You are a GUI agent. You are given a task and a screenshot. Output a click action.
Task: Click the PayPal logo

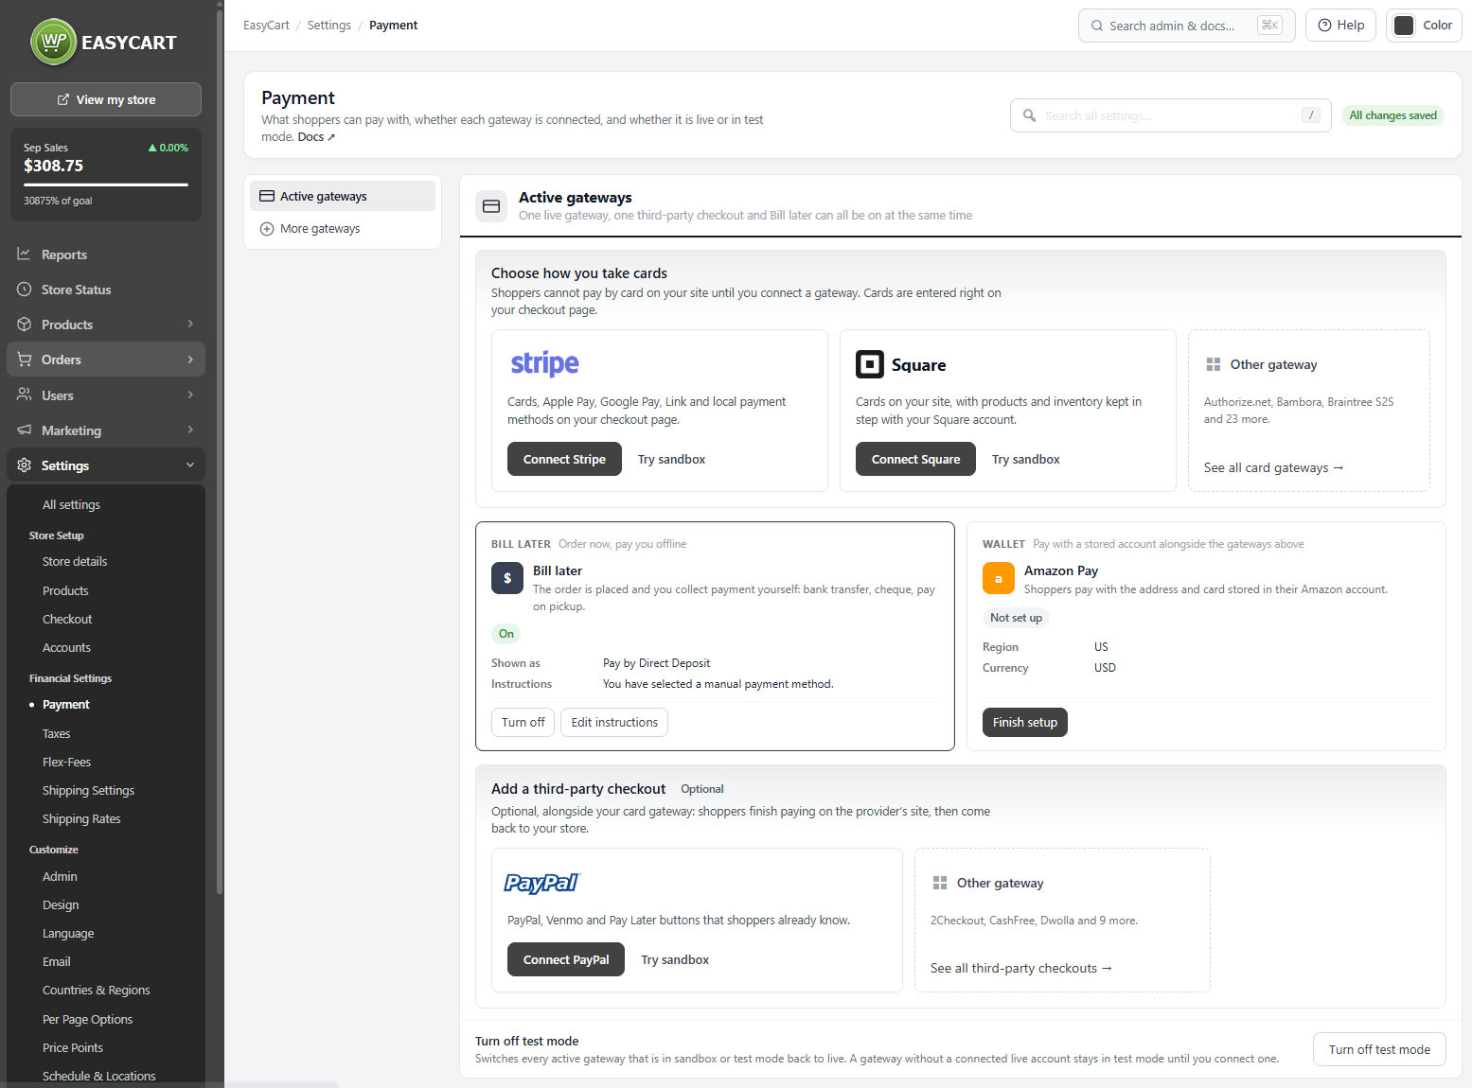tap(541, 883)
